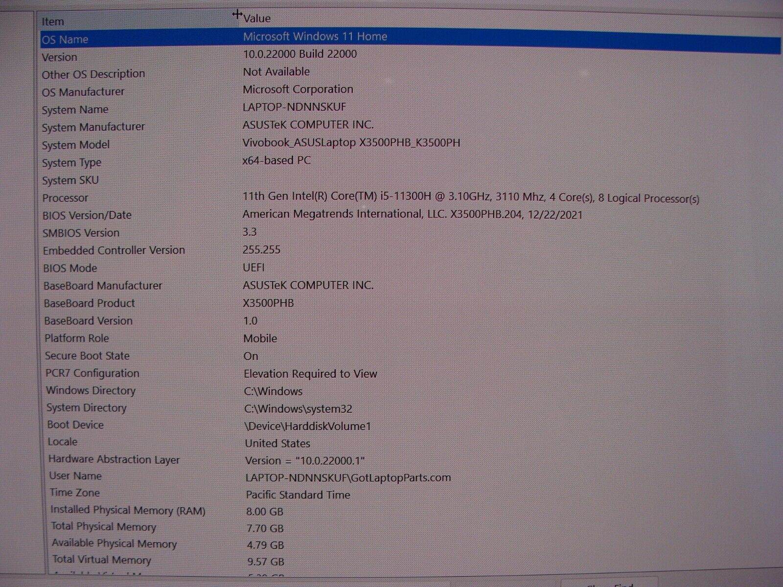Select the PCR7 Configuration row
Screen dimensions: 783x587
92,373
